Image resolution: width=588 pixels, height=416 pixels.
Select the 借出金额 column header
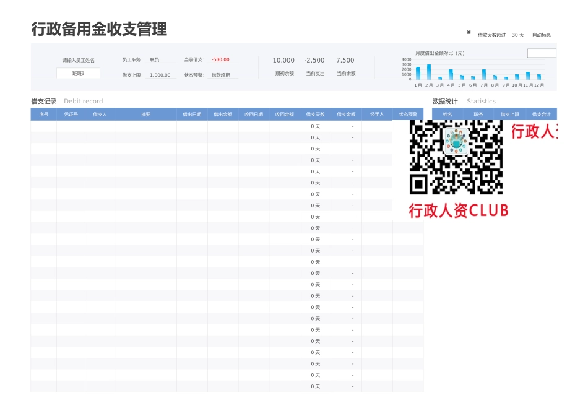click(x=222, y=114)
